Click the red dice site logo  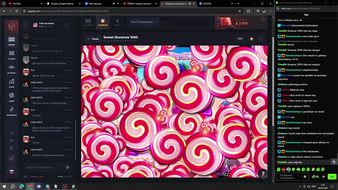click(x=12, y=27)
